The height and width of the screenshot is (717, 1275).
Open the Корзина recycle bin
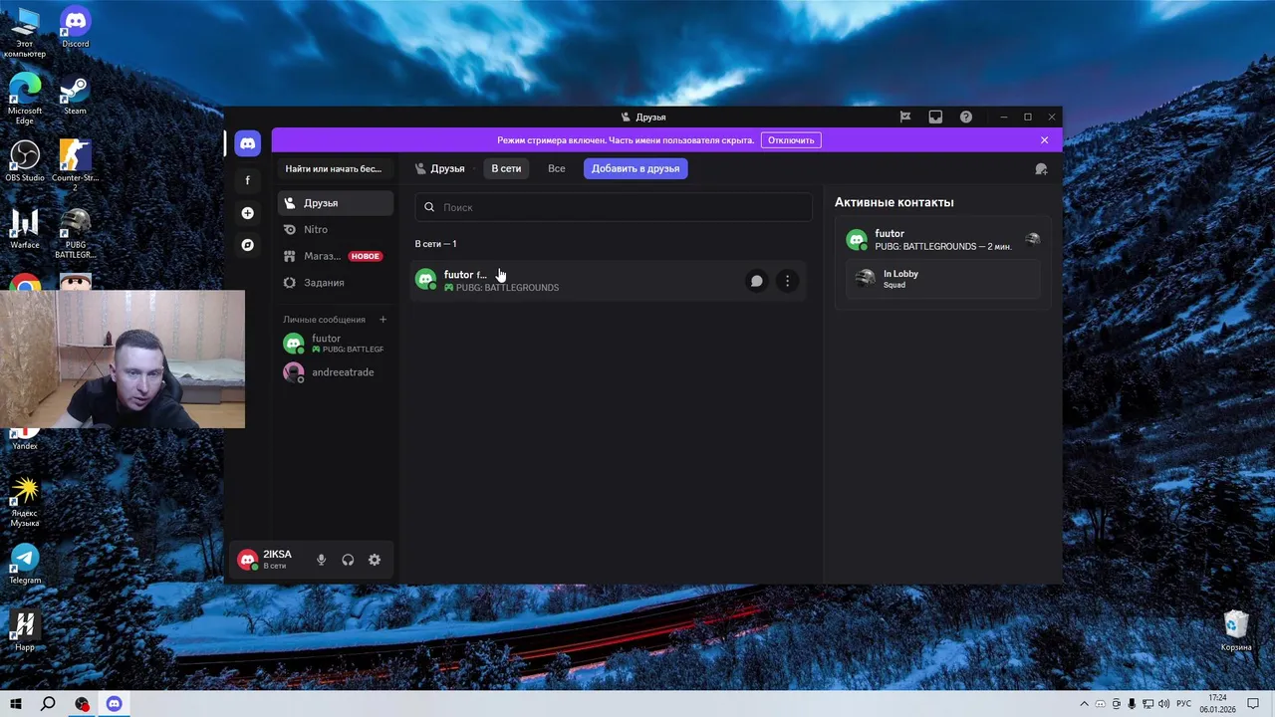[x=1236, y=630]
